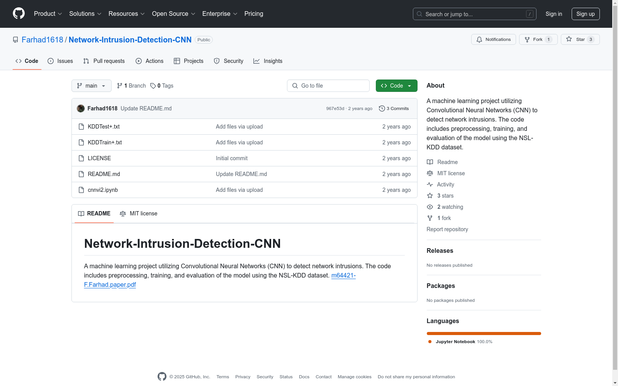
Task: Click the magnifier icon in Go to file
Action: [x=295, y=86]
